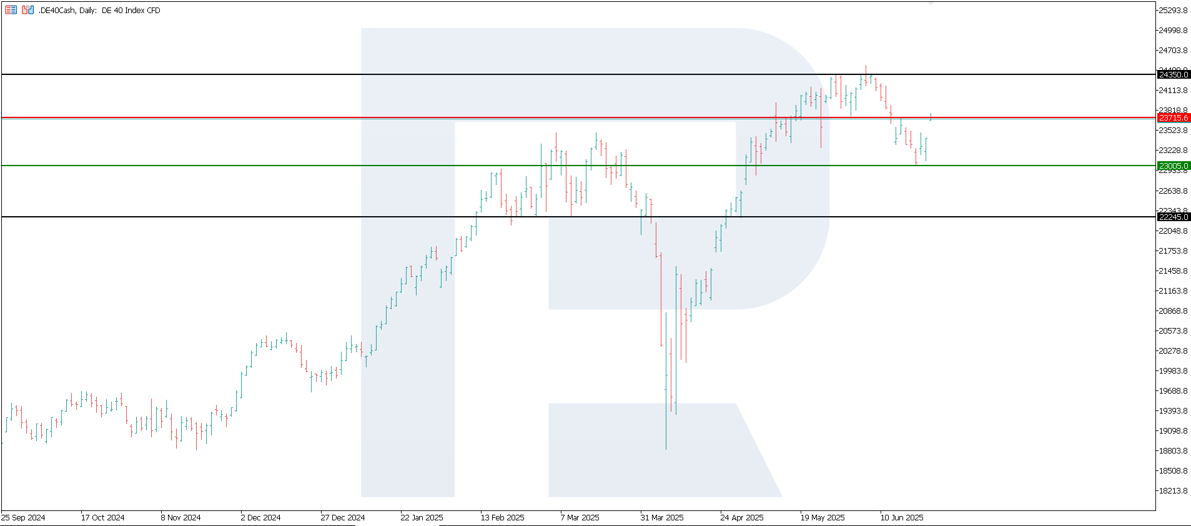The height and width of the screenshot is (526, 1191).
Task: Click the 24 Apr 2025 date label
Action: (x=742, y=517)
